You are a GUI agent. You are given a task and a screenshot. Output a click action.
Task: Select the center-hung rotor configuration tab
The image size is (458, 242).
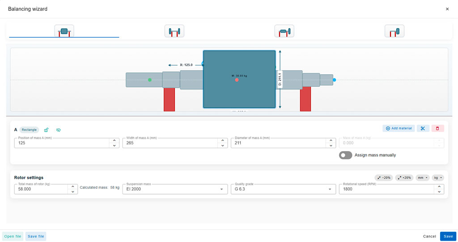(64, 31)
